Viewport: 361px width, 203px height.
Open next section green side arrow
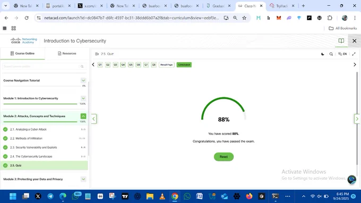[x=357, y=119]
